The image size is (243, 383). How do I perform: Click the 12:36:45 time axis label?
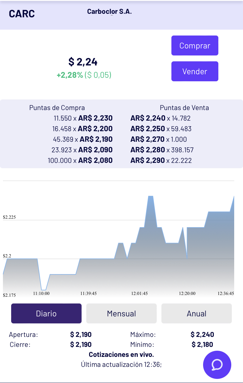tap(226, 293)
